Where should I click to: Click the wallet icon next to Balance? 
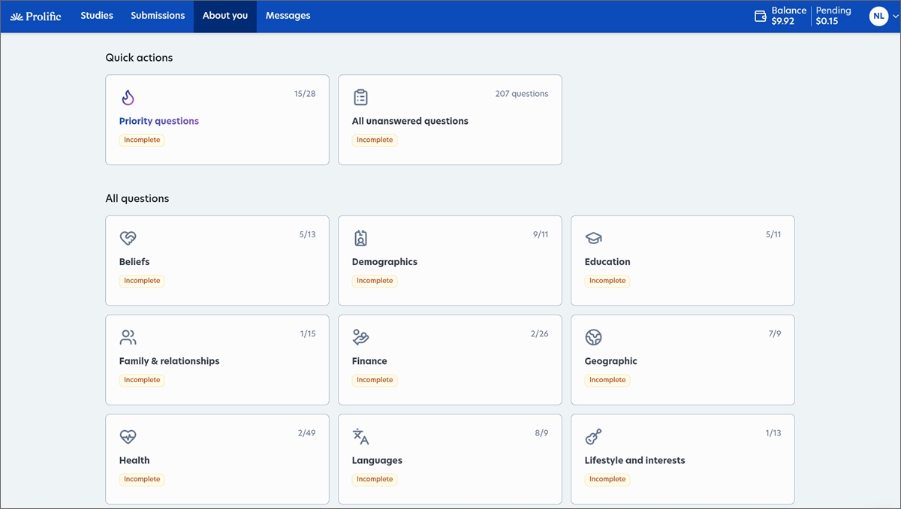click(760, 15)
